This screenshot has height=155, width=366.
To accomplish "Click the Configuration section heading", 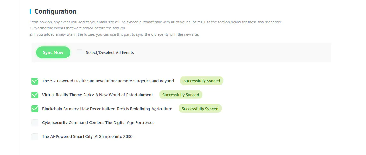I will (55, 11).
